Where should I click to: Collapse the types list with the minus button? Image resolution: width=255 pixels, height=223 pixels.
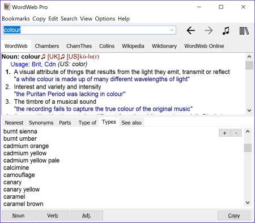tap(236, 133)
